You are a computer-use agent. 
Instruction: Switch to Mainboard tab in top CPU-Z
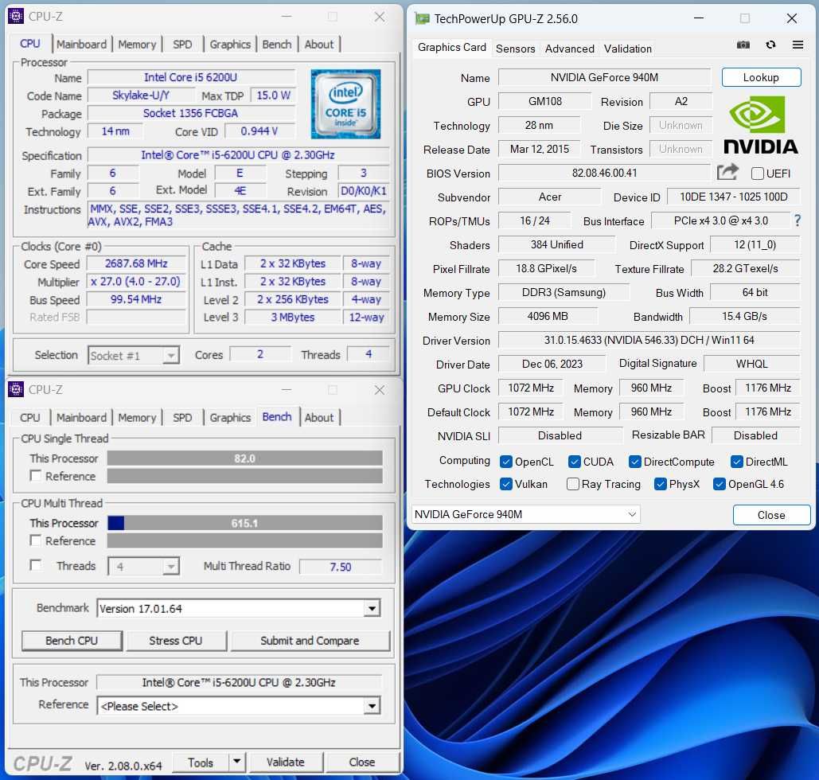click(x=81, y=45)
